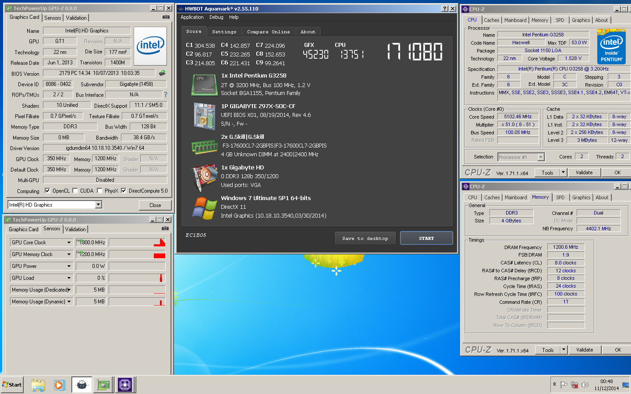Click the Intel Pentium badge in CPU-Z

(611, 46)
